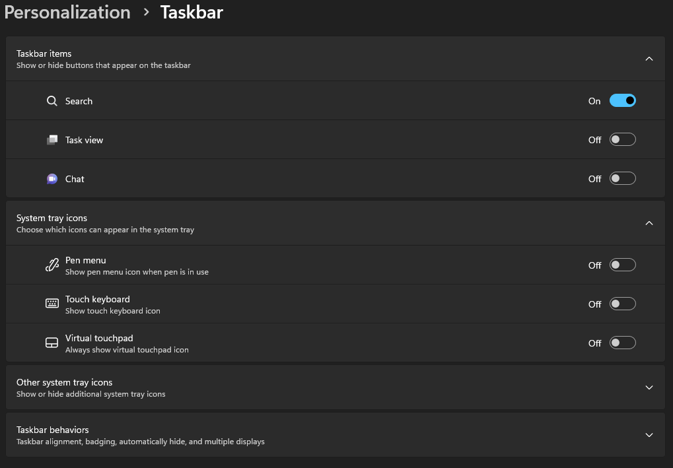Click the Taskbar behaviors heading
The image size is (673, 468).
coord(53,430)
